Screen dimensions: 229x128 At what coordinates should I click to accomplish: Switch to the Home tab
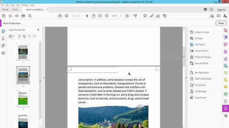click(x=5, y=10)
